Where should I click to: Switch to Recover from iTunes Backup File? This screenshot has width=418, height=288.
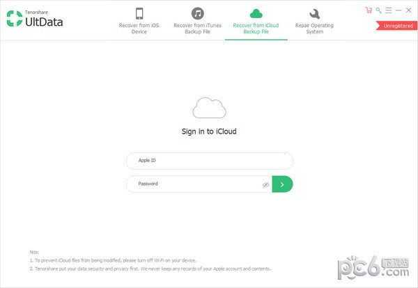coord(198,21)
